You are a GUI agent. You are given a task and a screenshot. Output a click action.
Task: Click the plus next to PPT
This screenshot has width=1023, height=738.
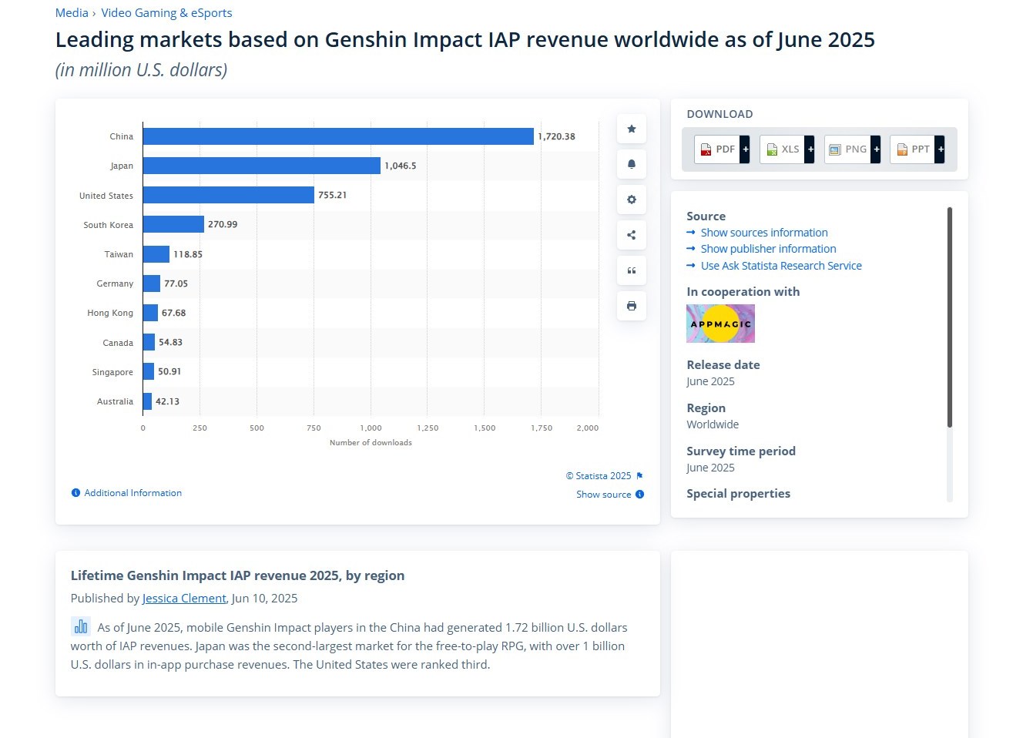(941, 149)
